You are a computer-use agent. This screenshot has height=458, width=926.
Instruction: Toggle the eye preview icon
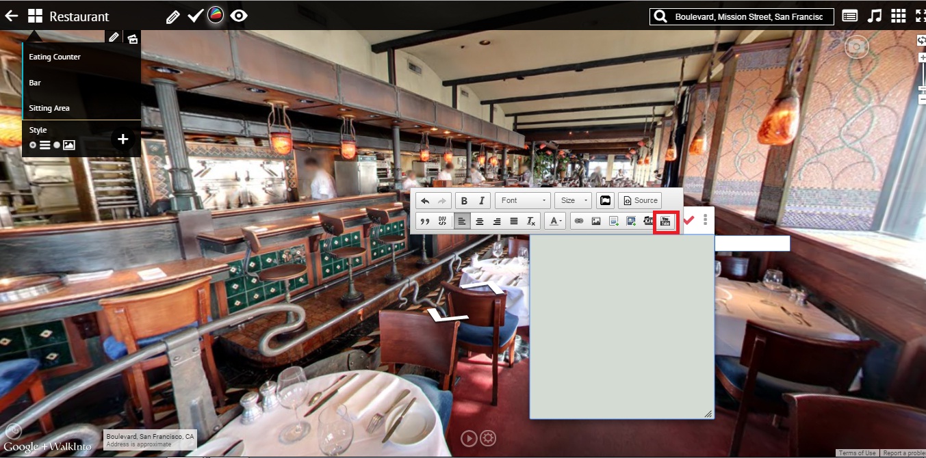pyautogui.click(x=239, y=16)
